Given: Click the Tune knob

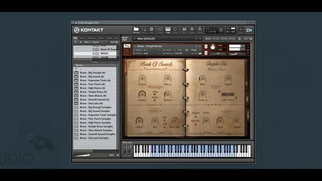Looking at the screenshot, I should click(213, 48).
